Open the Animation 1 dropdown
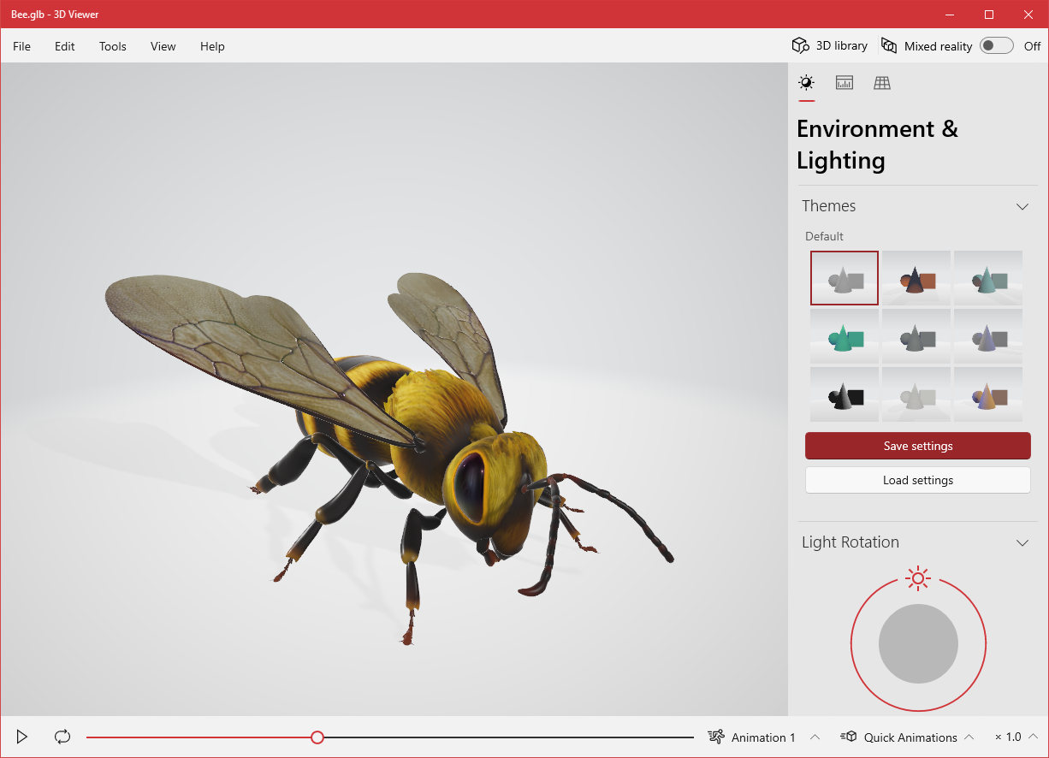Viewport: 1049px width, 758px height. click(764, 737)
